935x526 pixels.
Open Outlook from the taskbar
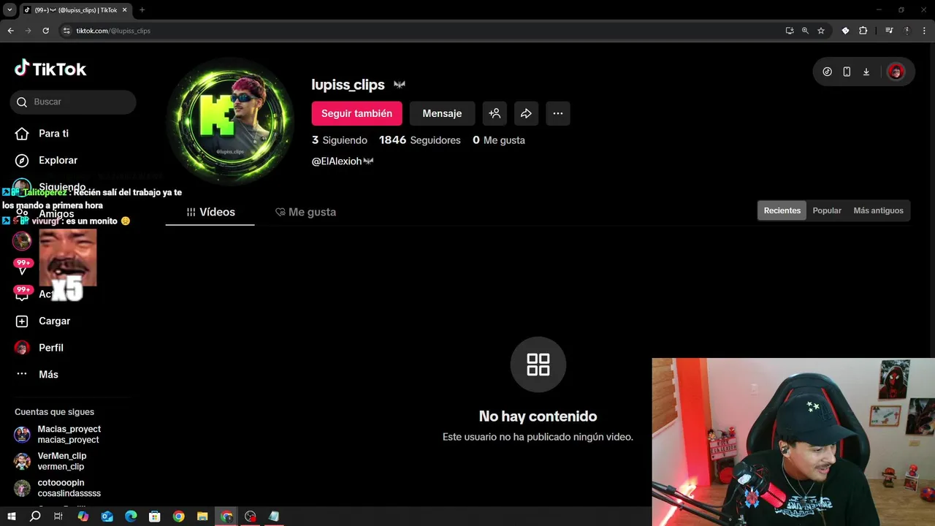[107, 517]
